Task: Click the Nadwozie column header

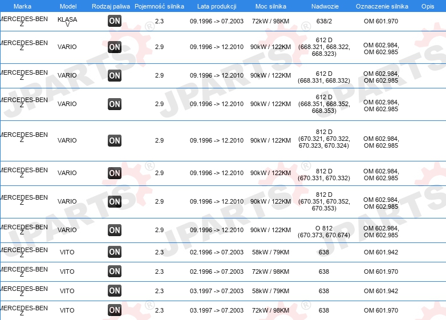Action: [325, 6]
